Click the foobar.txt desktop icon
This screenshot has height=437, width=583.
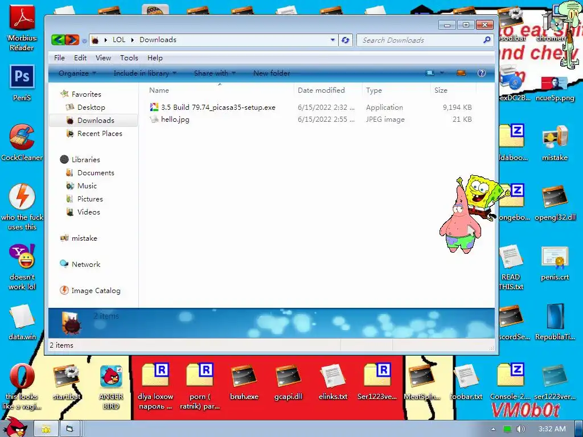coord(466,382)
